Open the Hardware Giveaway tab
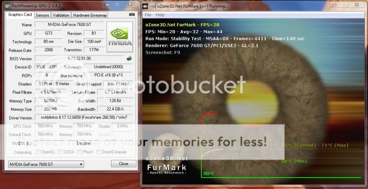This screenshot has width=368, height=189. click(90, 15)
